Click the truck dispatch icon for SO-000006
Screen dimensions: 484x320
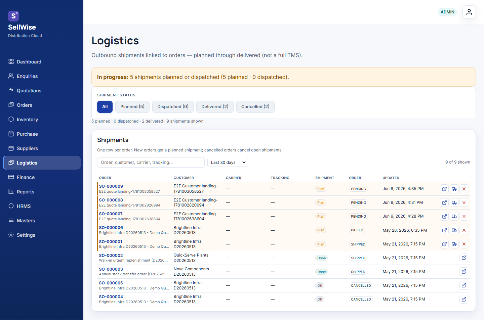pos(454,230)
